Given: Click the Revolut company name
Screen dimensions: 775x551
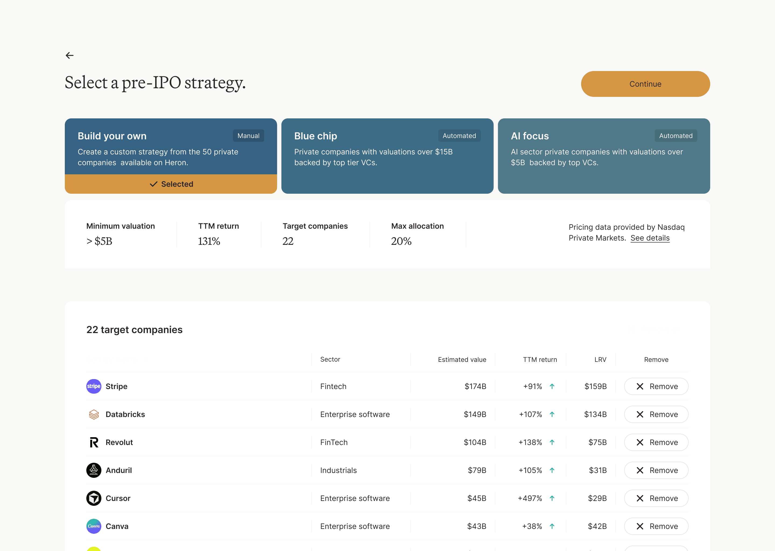Looking at the screenshot, I should point(119,442).
